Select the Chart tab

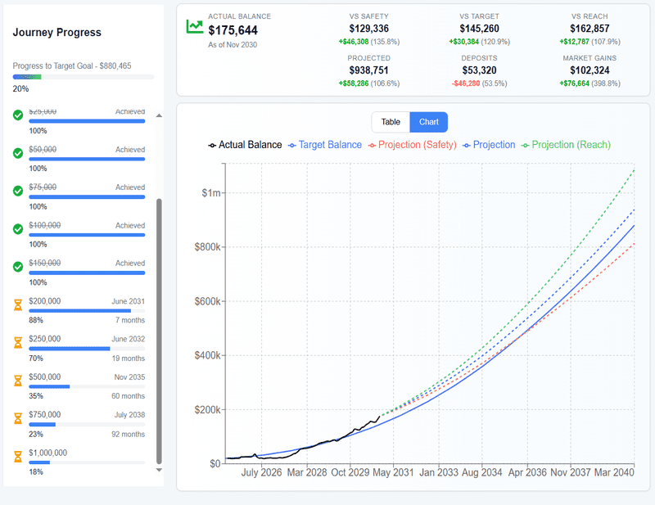tap(428, 121)
